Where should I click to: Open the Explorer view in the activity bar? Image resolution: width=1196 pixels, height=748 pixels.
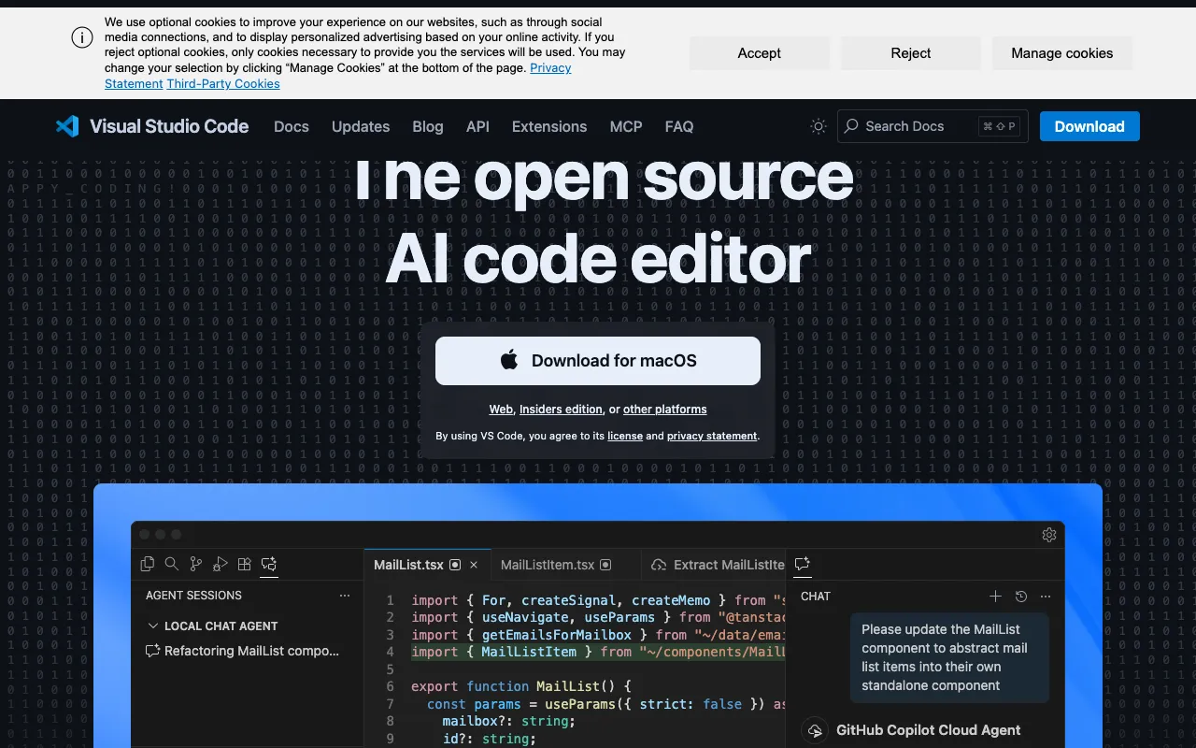147,564
